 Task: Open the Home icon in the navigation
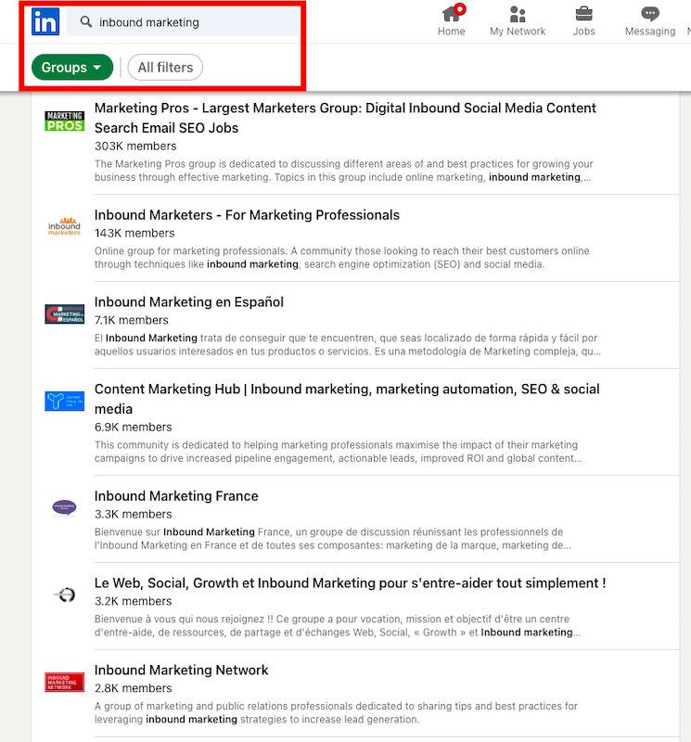click(452, 14)
